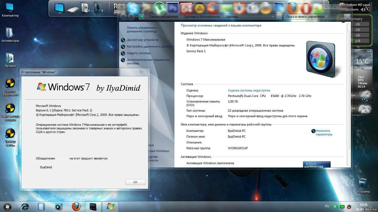Click the RU language indicator
The image size is (378, 212).
[327, 206]
